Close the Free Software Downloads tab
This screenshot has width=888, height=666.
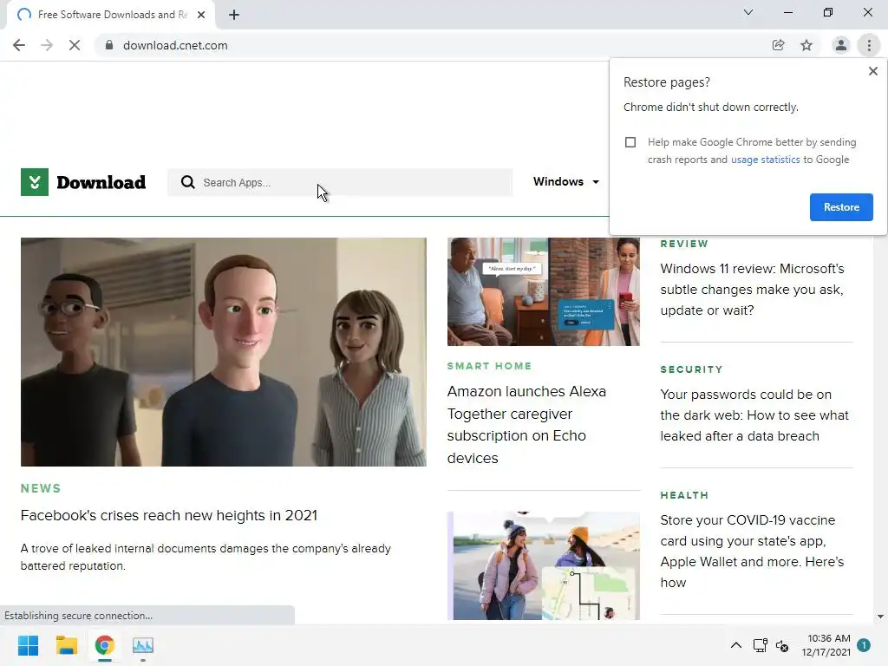click(x=201, y=15)
